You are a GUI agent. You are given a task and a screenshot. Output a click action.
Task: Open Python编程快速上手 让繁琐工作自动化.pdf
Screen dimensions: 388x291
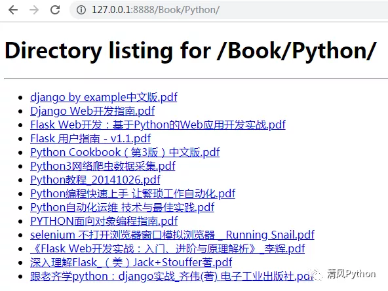click(x=132, y=193)
